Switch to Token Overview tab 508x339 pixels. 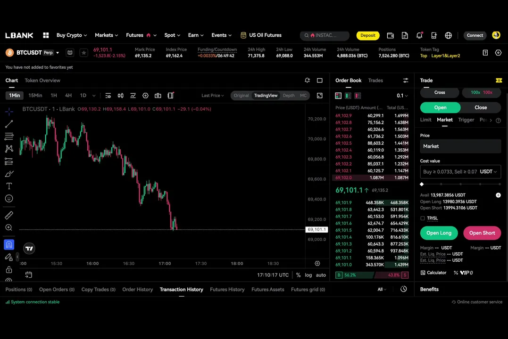[x=42, y=80]
